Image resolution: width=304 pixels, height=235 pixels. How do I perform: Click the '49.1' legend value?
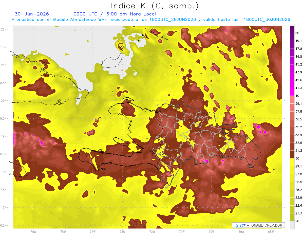pos(299,41)
